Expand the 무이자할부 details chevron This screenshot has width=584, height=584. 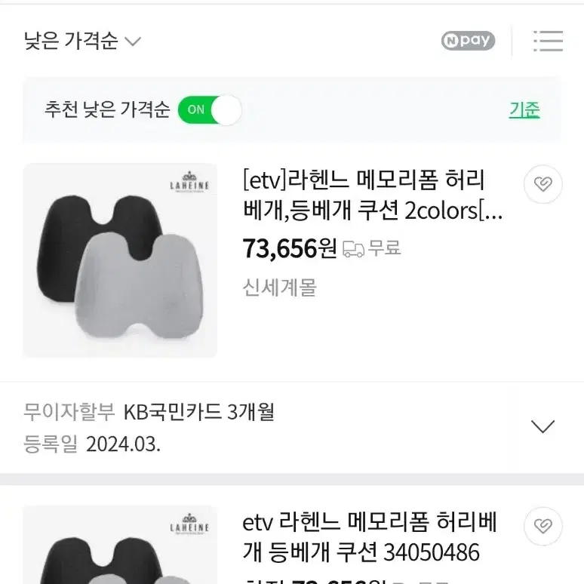click(x=543, y=426)
